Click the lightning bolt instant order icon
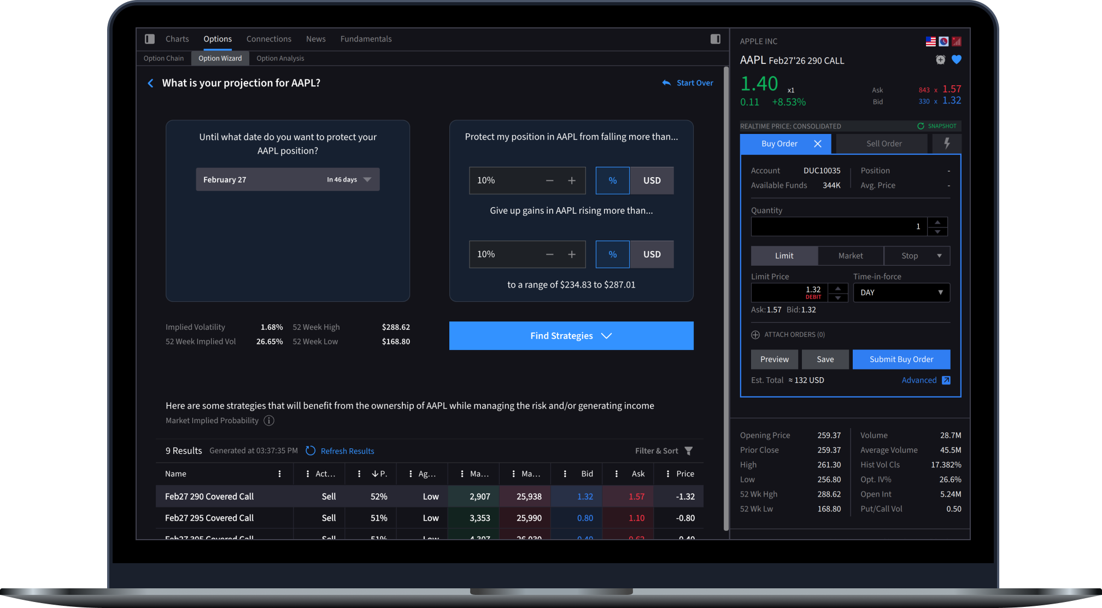 pyautogui.click(x=947, y=143)
